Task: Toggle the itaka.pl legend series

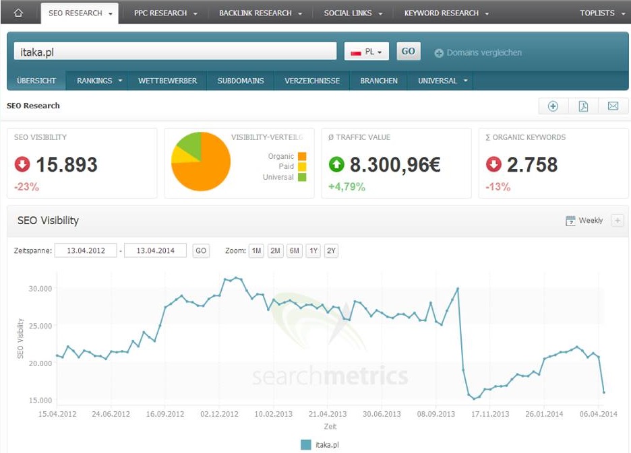Action: point(306,444)
